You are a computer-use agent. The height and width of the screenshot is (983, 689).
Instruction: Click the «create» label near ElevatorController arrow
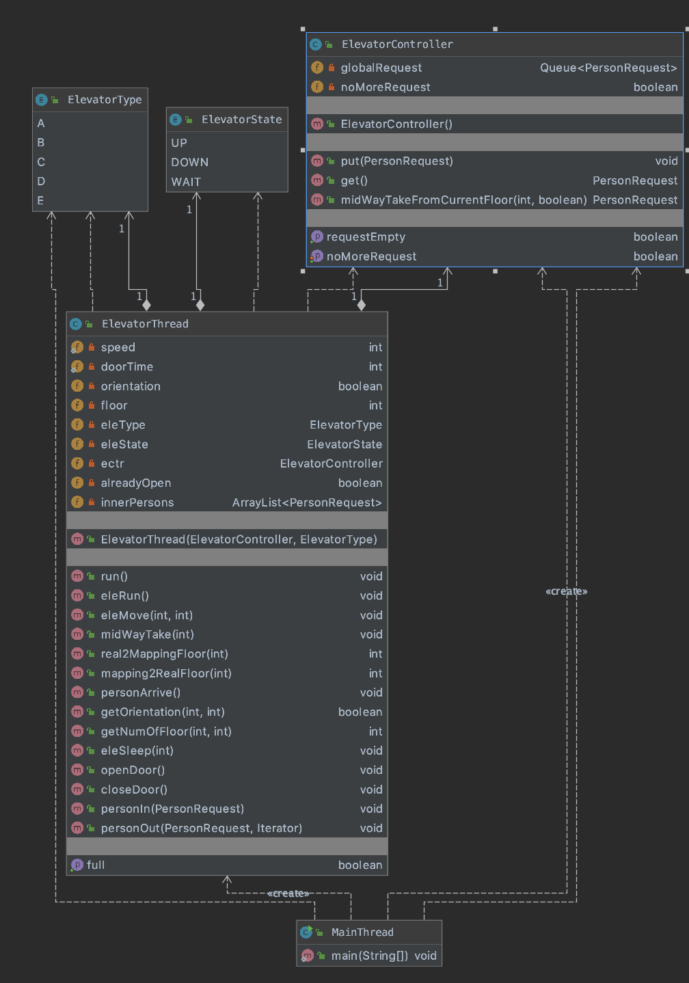click(x=567, y=591)
